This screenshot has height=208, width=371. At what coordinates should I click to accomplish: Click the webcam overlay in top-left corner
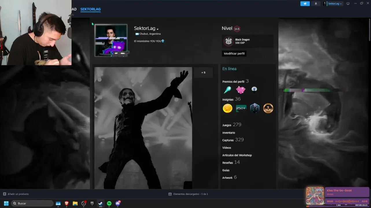pos(36,32)
